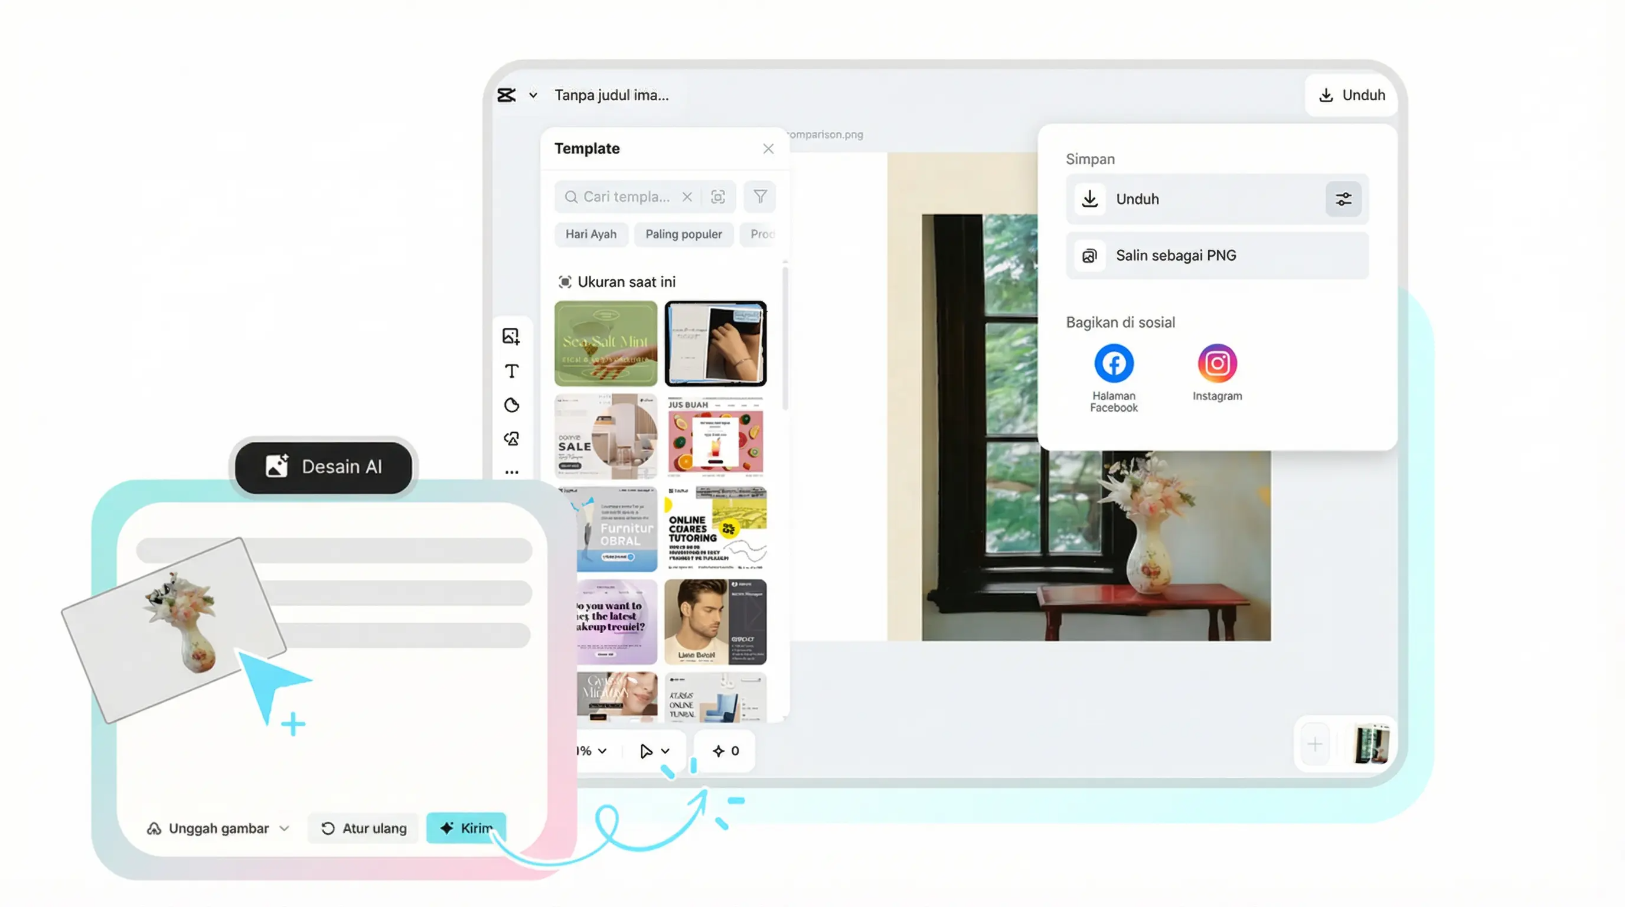Screen dimensions: 1625x907
Task: Select the Hari Ayah category tab
Action: (x=590, y=234)
